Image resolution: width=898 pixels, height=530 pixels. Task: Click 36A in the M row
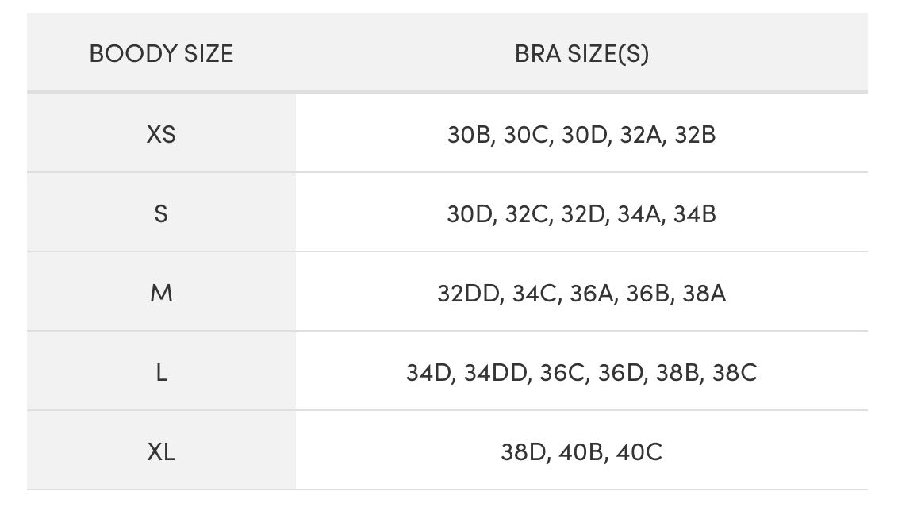coord(592,294)
